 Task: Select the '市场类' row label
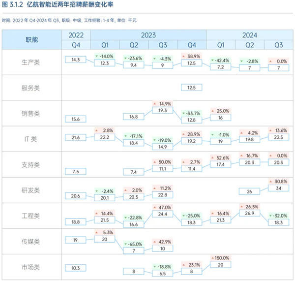pos(30,267)
